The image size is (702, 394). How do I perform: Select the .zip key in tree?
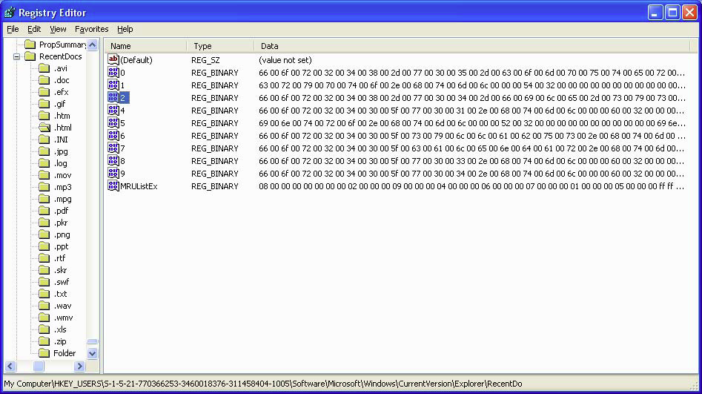click(60, 341)
